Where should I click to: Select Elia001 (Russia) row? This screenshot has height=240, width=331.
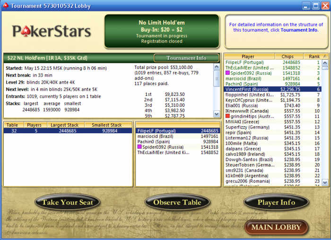tap(273, 105)
